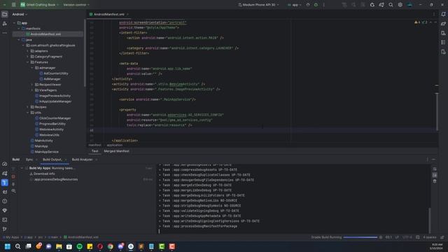Close the Build Analyzer tab
Image resolution: width=448 pixels, height=252 pixels.
tap(97, 160)
